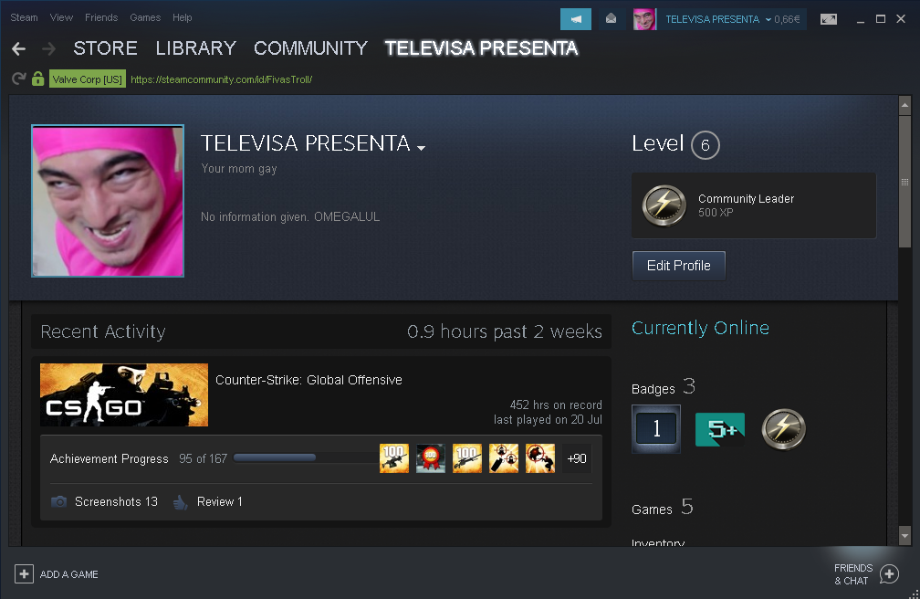Go to the COMMUNITY tab
Screen dimensions: 920x599
tap(311, 48)
